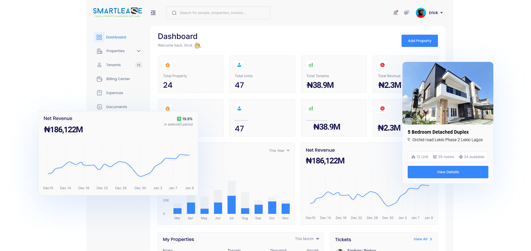Click the green 19.9% growth arrow icon

179,119
